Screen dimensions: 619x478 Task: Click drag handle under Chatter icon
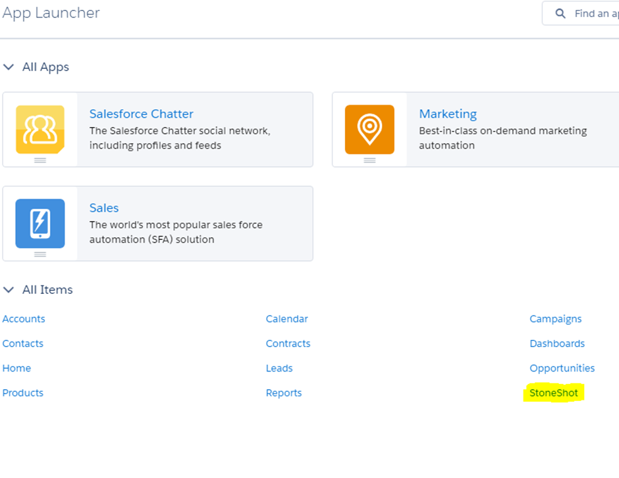coord(40,160)
